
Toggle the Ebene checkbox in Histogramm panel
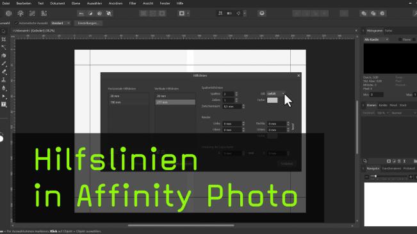[x=400, y=40]
